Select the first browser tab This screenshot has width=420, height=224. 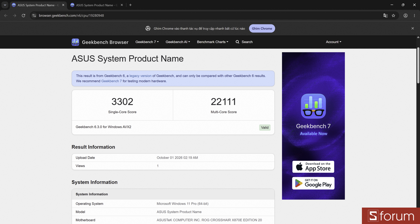coord(38,5)
